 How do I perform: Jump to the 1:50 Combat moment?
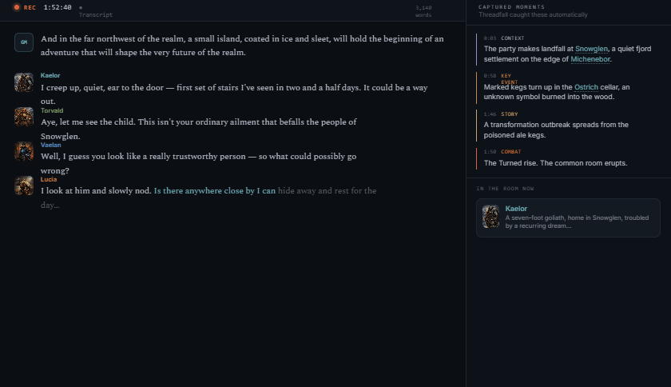(x=568, y=158)
